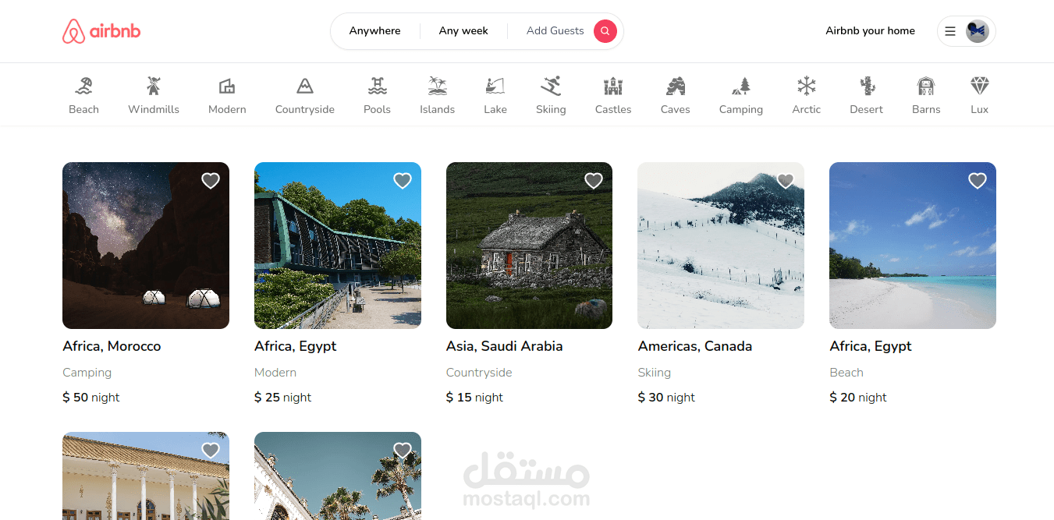
Task: Select the Beach category icon
Action: (83, 86)
